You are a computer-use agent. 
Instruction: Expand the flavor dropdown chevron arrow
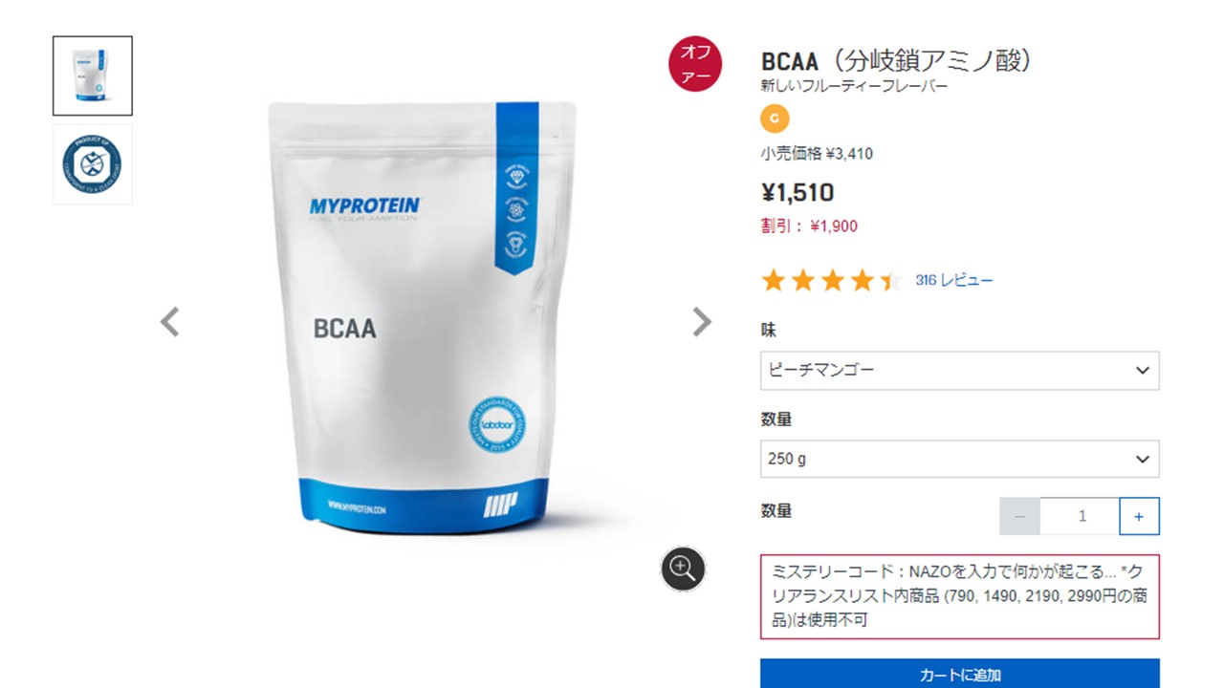pyautogui.click(x=1142, y=370)
